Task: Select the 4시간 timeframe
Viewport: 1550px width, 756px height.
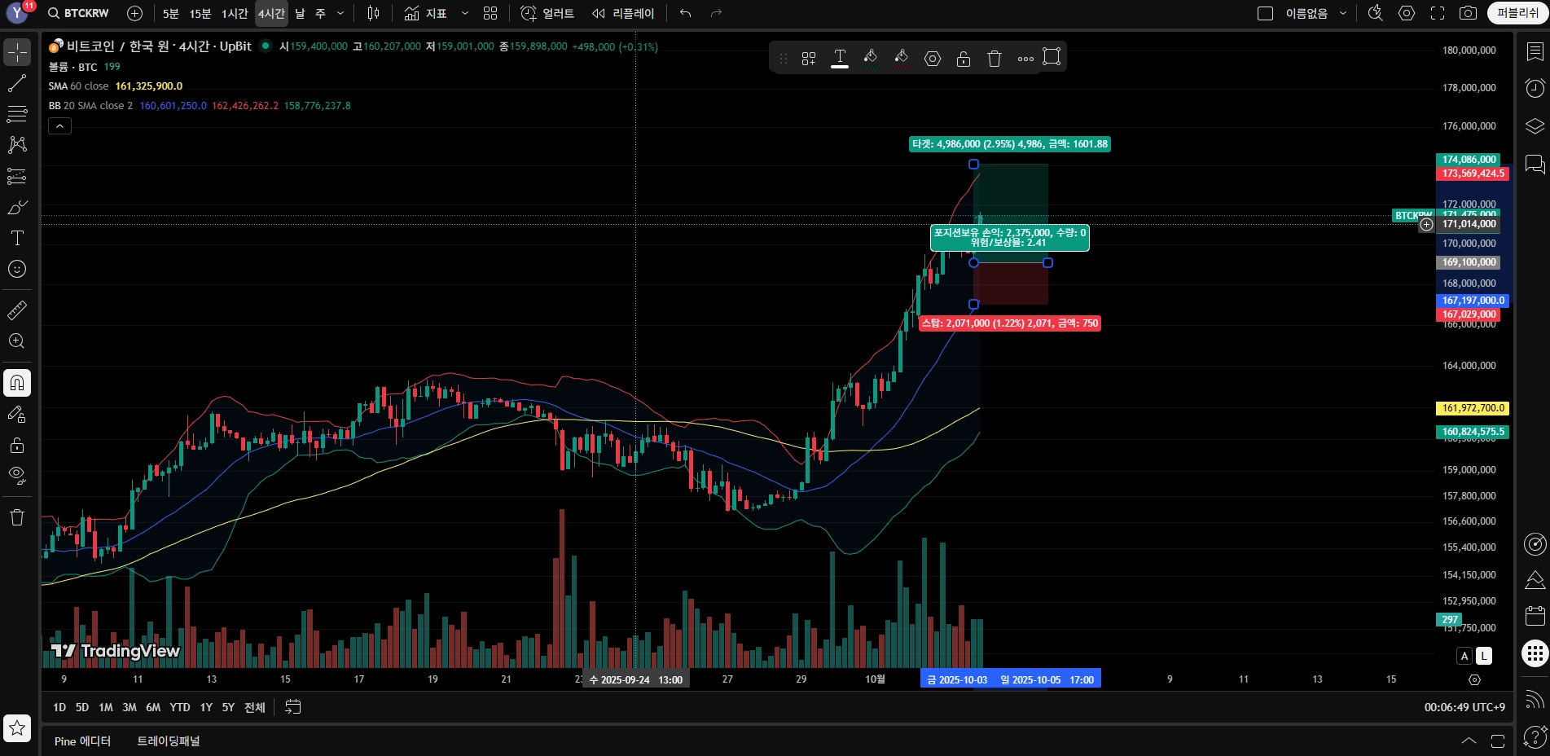Action: (271, 13)
